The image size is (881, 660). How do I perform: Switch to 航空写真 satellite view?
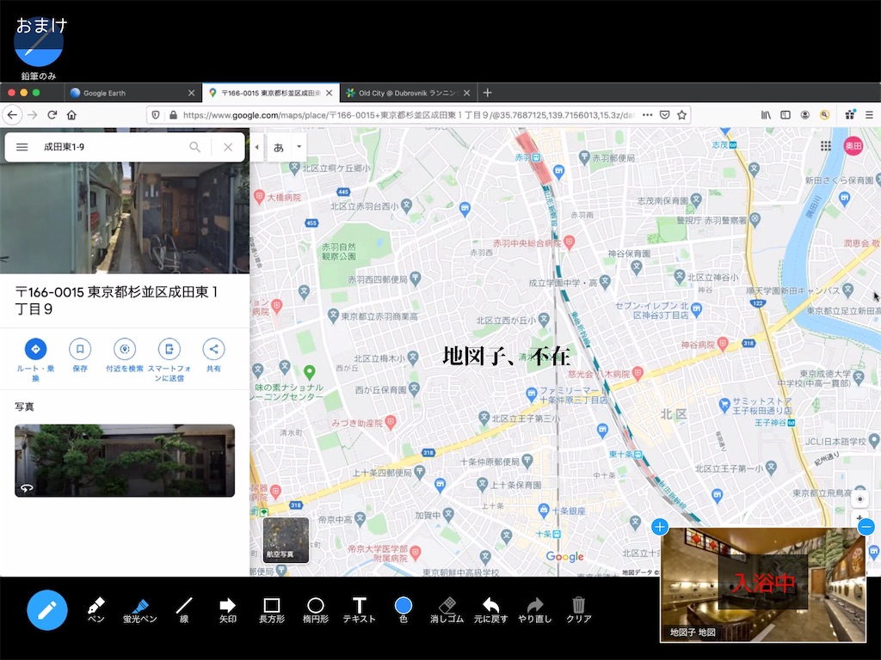pyautogui.click(x=286, y=540)
